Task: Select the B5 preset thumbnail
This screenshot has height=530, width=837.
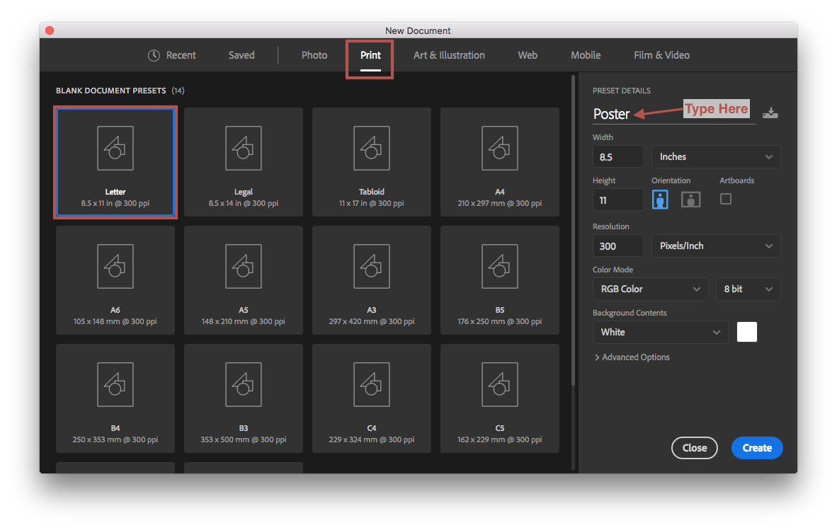Action: pos(500,280)
